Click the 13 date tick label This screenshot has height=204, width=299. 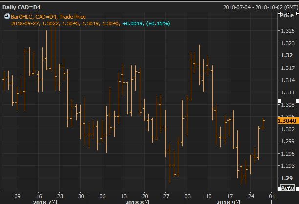click(x=124, y=196)
